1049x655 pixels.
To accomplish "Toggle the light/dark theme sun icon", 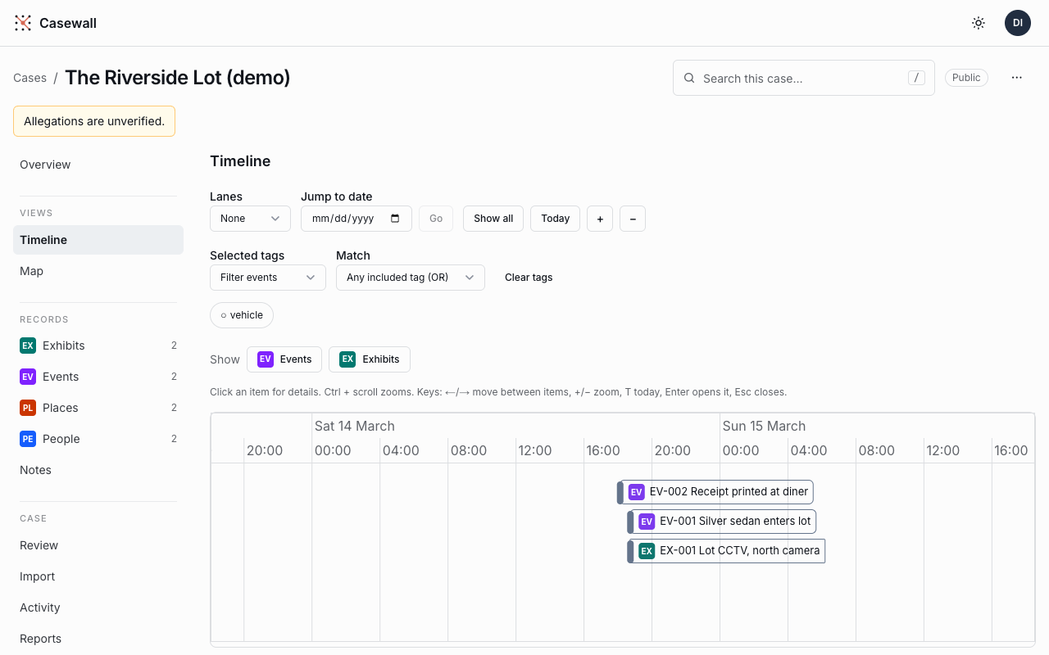I will 979,23.
